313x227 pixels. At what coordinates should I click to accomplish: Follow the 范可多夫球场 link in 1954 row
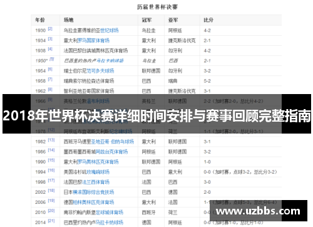click(x=100, y=71)
